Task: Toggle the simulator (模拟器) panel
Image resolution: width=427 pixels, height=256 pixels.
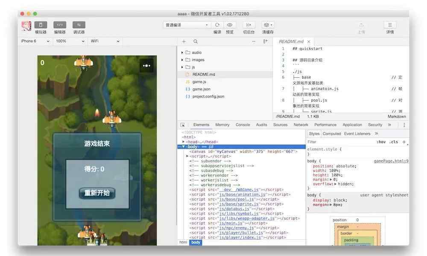Action: pos(41,25)
